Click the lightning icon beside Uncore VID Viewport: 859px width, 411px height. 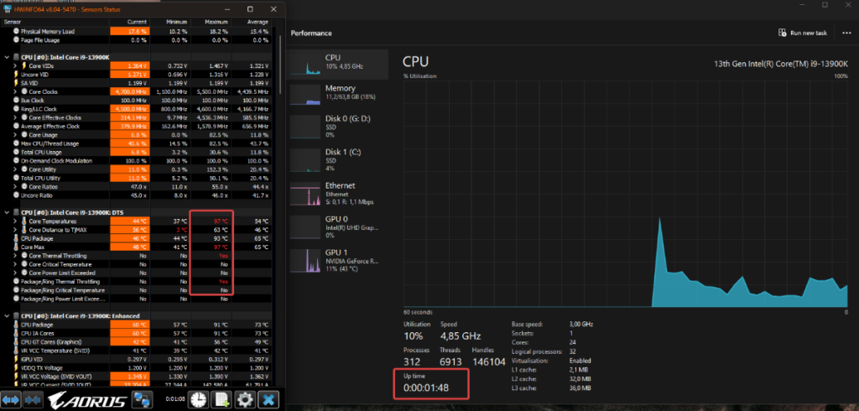(17, 75)
